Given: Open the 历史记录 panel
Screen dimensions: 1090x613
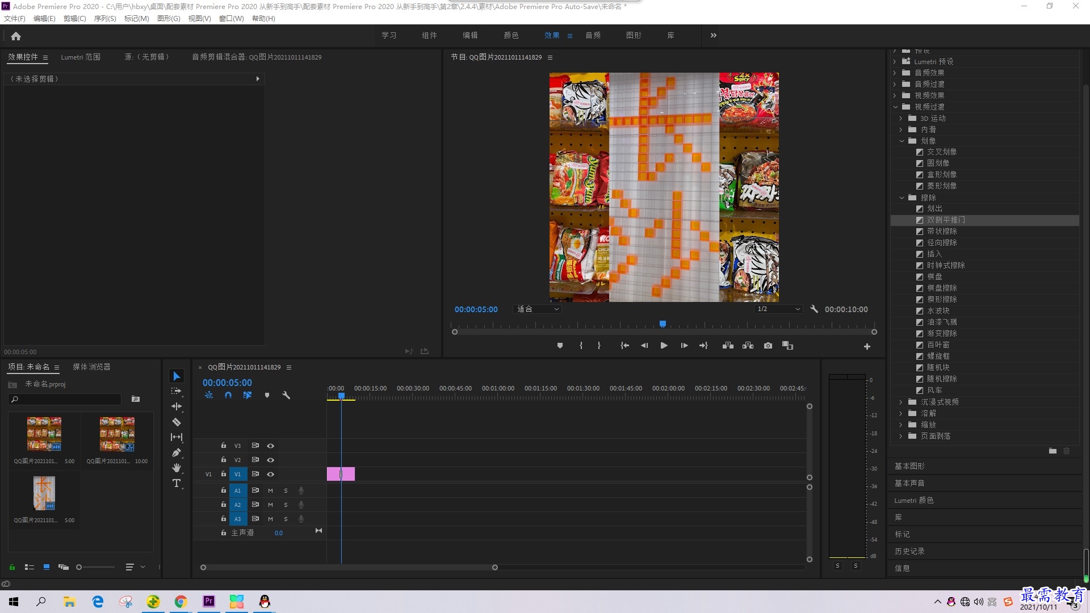Looking at the screenshot, I should point(909,551).
